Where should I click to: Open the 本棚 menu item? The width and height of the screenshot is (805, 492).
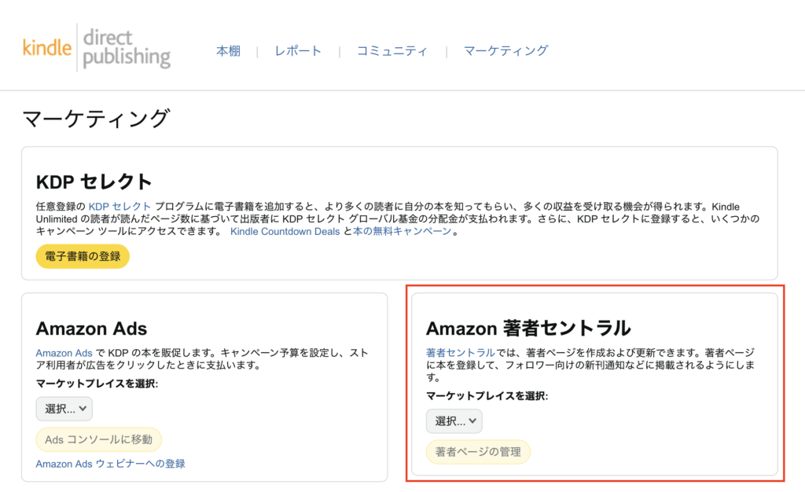click(228, 51)
